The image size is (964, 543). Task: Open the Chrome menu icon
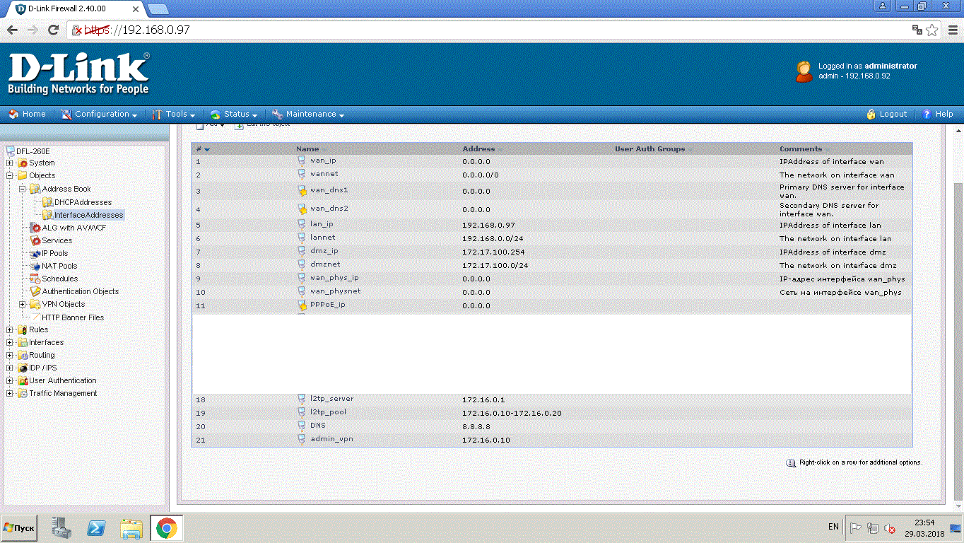coord(951,30)
